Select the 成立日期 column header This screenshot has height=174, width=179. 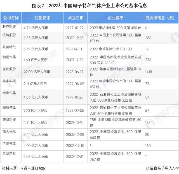[76, 18]
